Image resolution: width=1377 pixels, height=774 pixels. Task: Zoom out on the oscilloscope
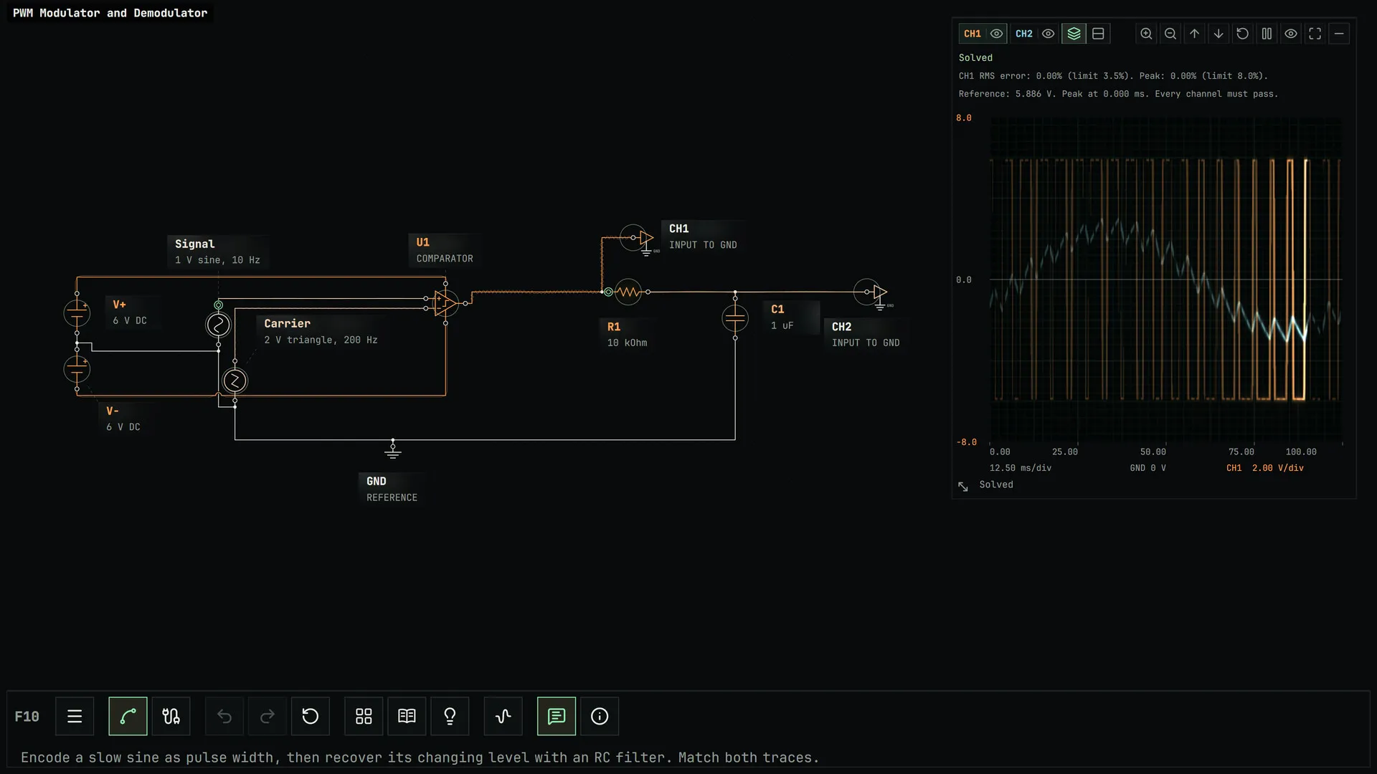pos(1170,34)
